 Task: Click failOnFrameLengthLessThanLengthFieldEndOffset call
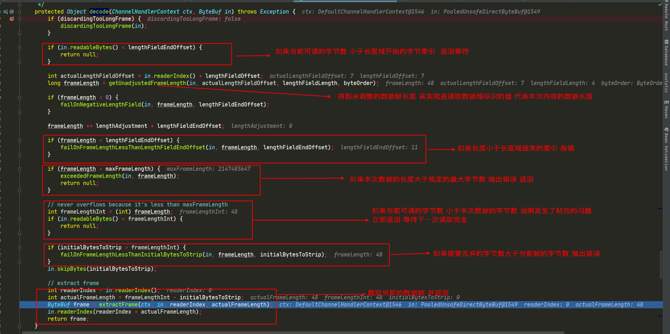(x=133, y=148)
